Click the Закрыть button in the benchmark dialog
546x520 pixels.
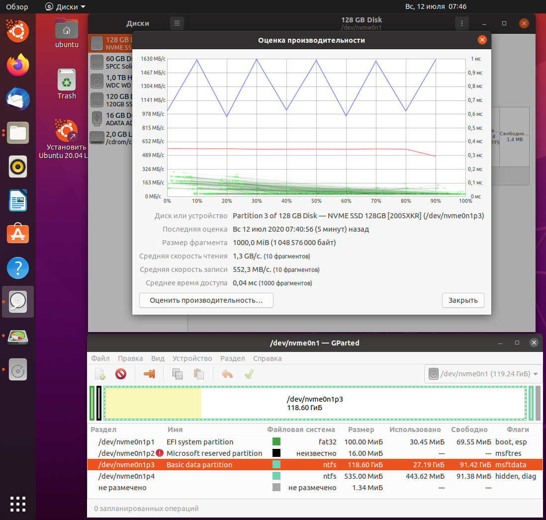(x=463, y=300)
